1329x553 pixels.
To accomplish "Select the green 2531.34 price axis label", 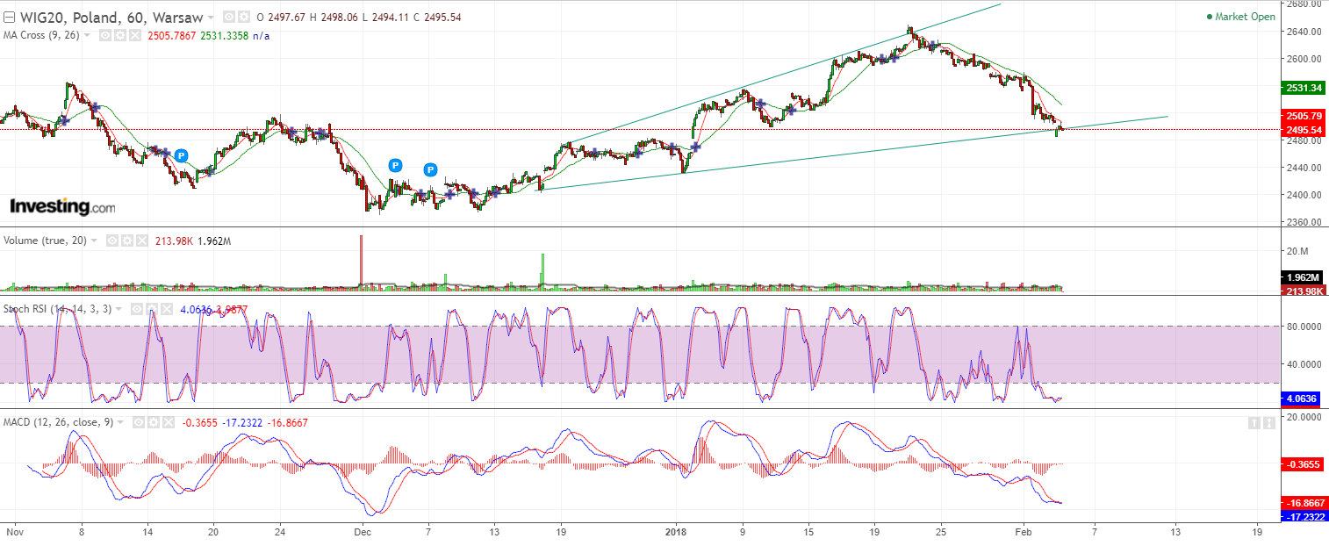I will point(1304,88).
